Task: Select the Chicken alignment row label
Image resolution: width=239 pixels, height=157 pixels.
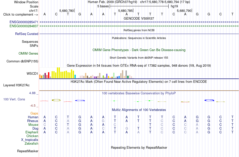Action: (32, 136)
